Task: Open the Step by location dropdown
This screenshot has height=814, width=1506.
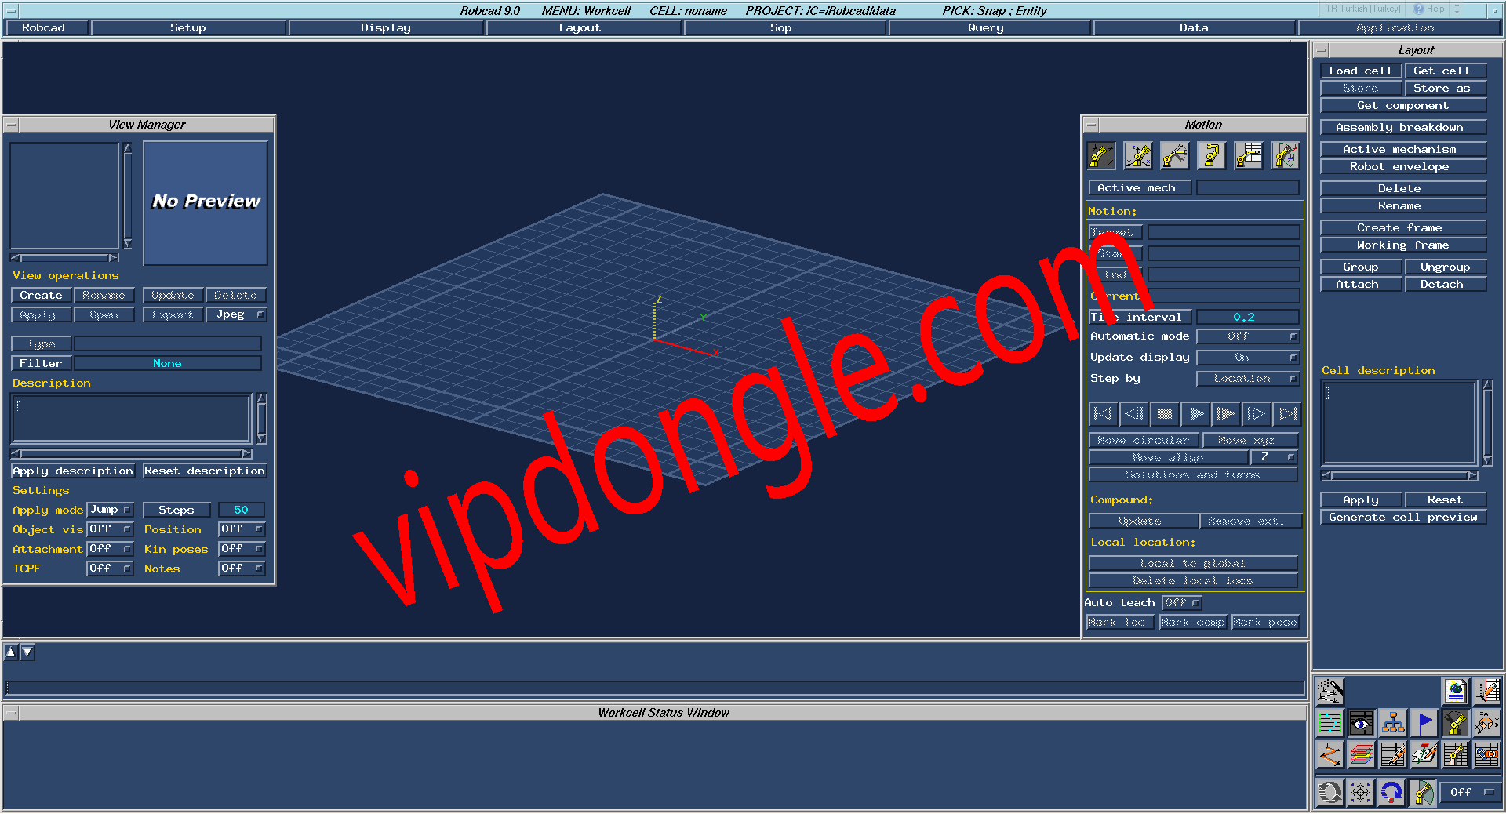Action: (1248, 378)
